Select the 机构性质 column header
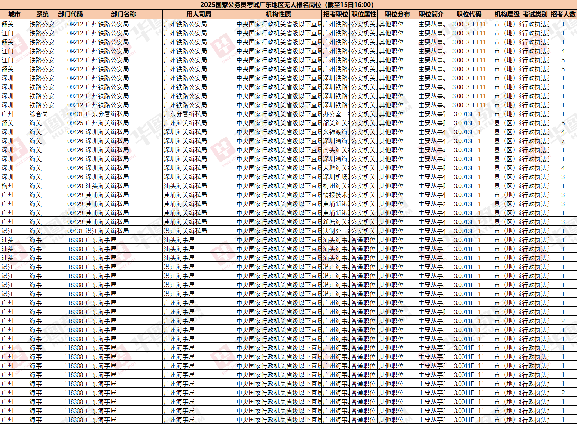Screen dimensions: 577x424 [278, 14]
